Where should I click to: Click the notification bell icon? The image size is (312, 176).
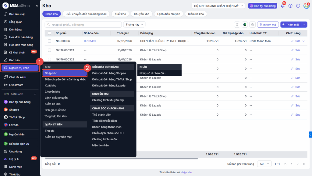(283, 6)
